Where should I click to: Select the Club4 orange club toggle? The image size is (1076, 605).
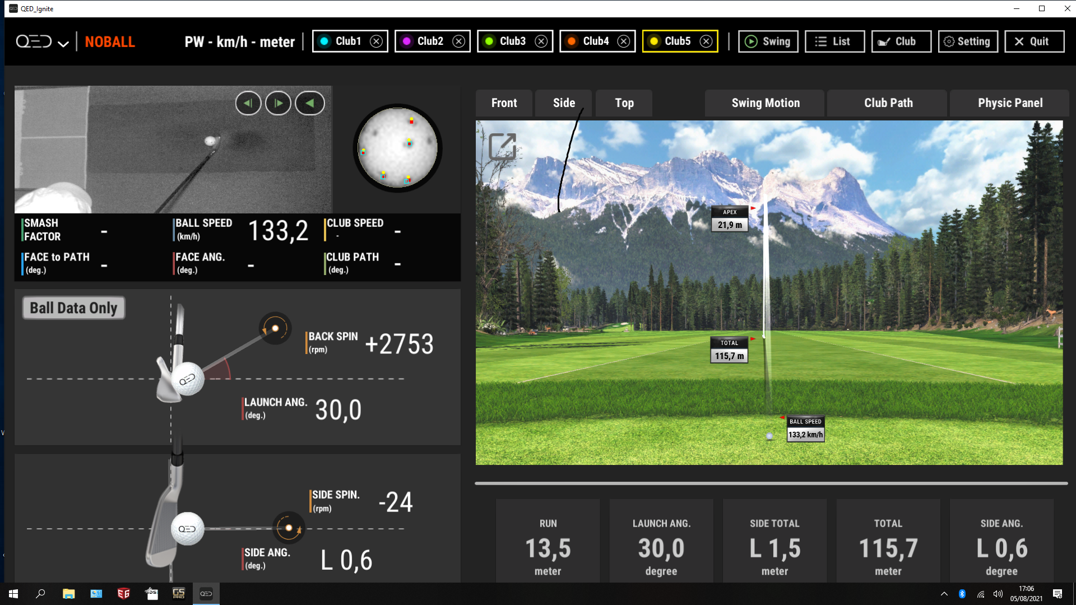tap(588, 41)
